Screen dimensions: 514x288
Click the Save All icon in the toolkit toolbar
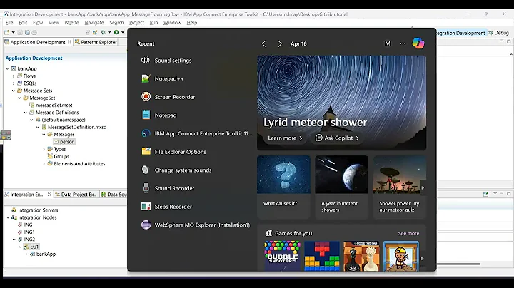(27, 32)
